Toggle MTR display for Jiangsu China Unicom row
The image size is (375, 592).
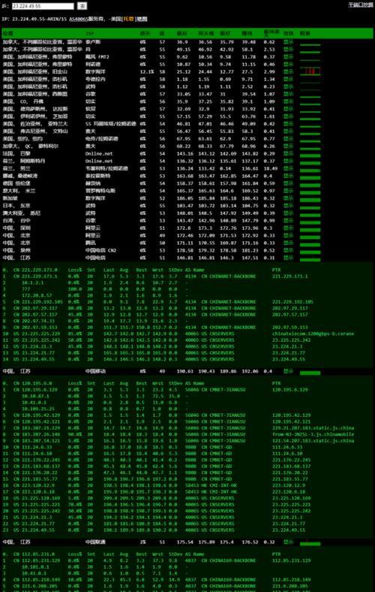(x=288, y=542)
